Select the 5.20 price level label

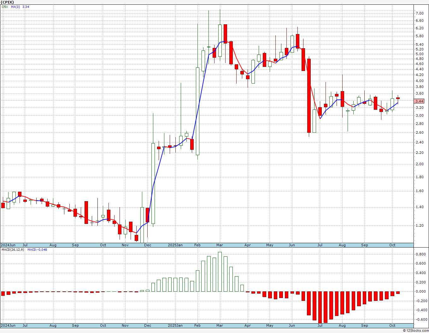(420, 50)
